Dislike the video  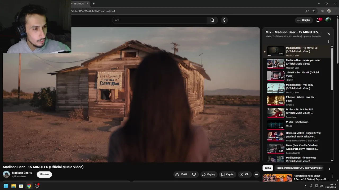pos(194,174)
